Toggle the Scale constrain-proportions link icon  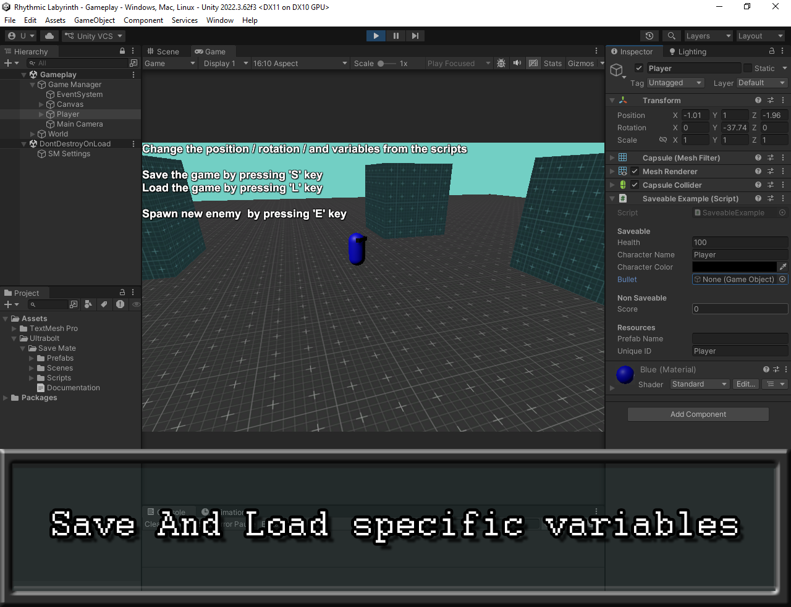click(663, 140)
